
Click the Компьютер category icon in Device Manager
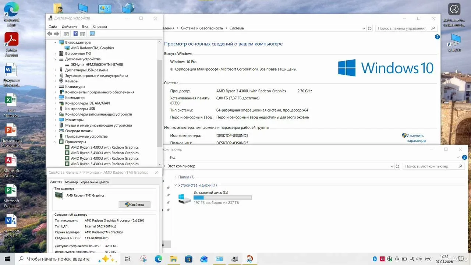pyautogui.click(x=61, y=98)
